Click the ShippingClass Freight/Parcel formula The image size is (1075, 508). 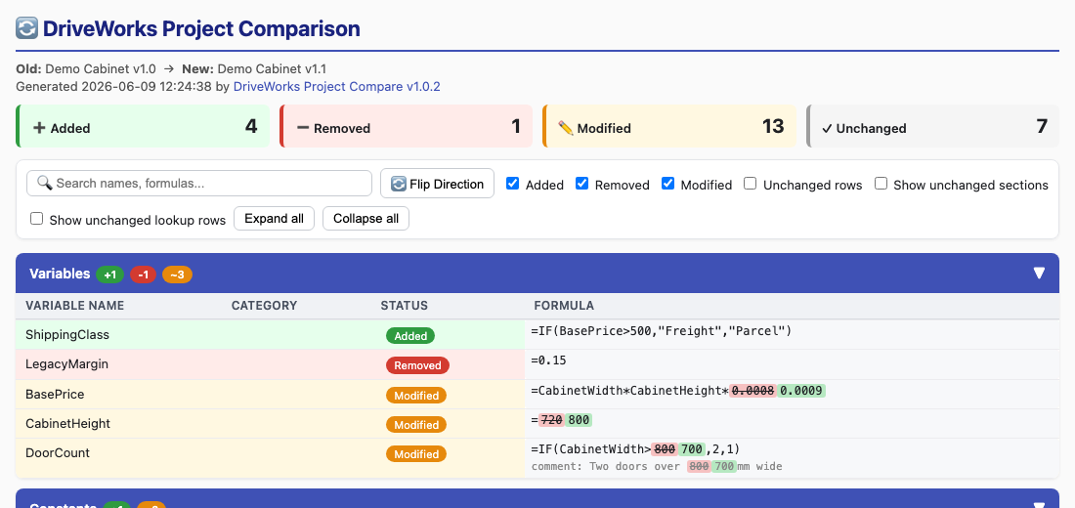click(662, 331)
